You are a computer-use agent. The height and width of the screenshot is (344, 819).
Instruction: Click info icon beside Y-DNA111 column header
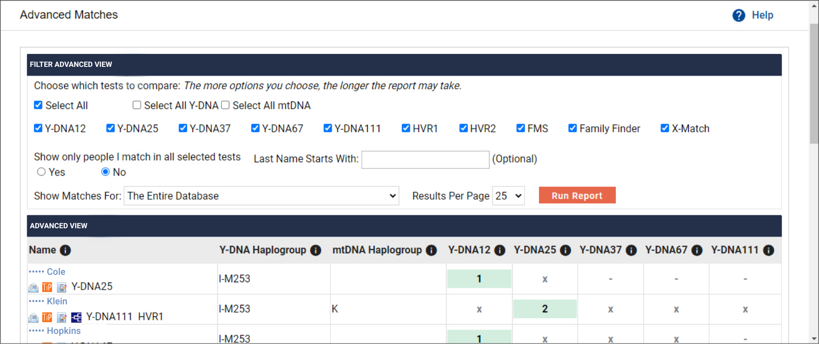(768, 250)
